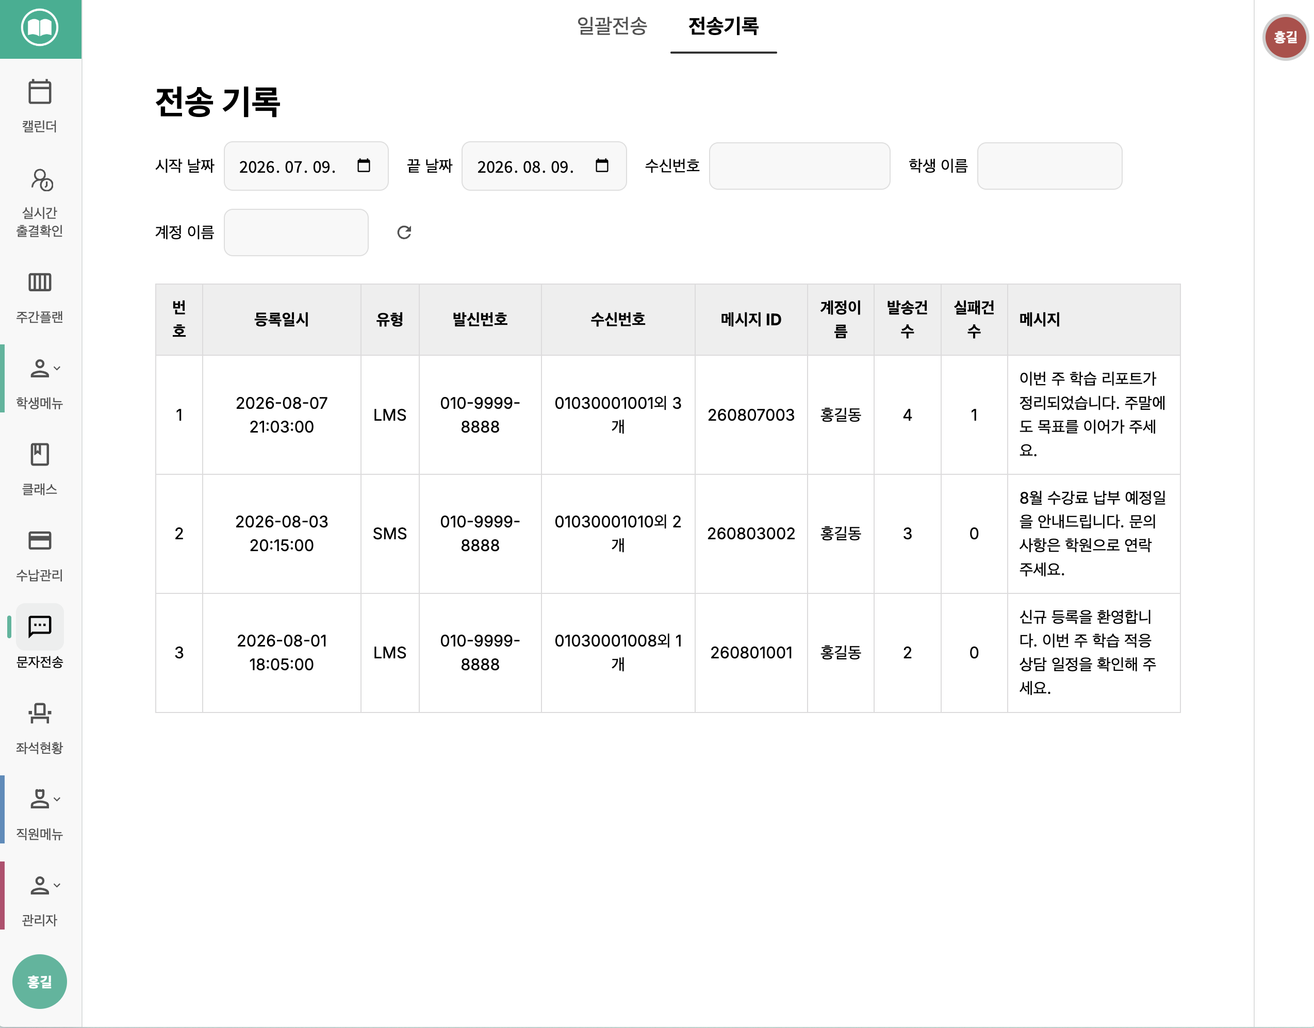This screenshot has width=1314, height=1028.
Task: Click recipient 01030001008외 1개
Action: tap(618, 653)
